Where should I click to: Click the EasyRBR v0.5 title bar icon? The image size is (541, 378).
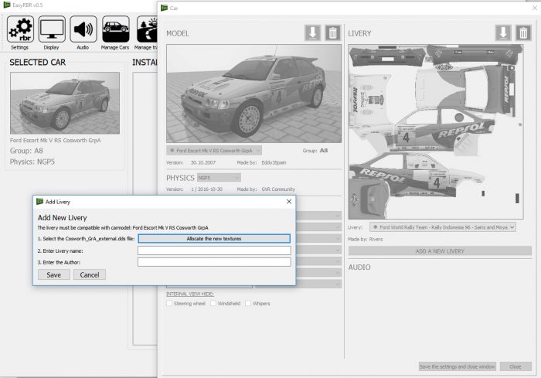(7, 5)
